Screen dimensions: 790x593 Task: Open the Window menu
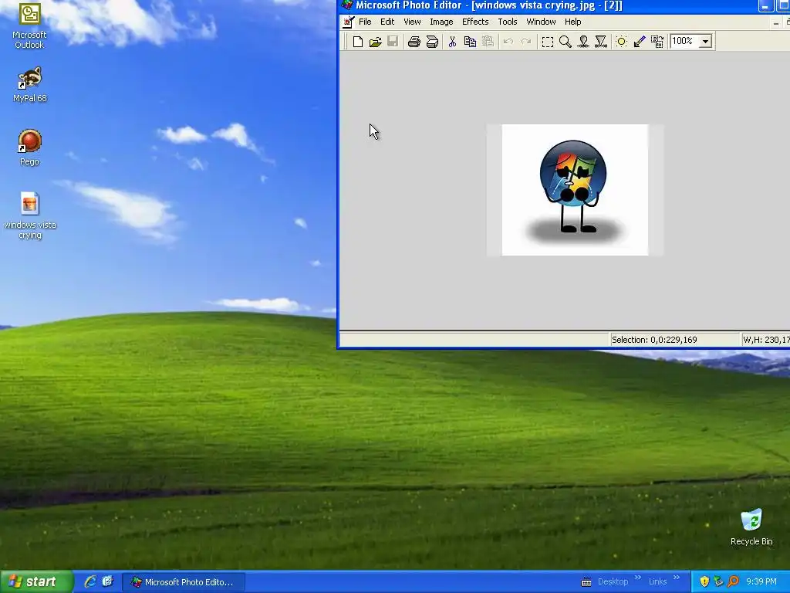pyautogui.click(x=541, y=22)
